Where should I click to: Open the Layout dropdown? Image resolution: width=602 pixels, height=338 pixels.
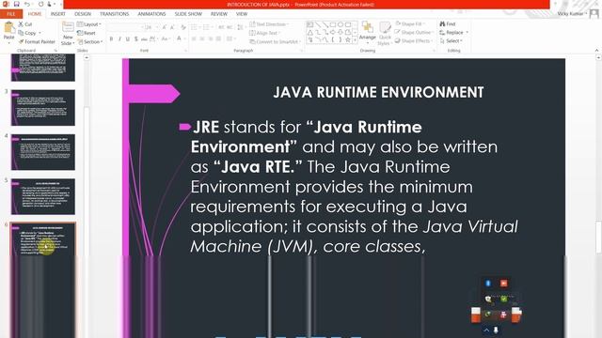click(x=89, y=24)
